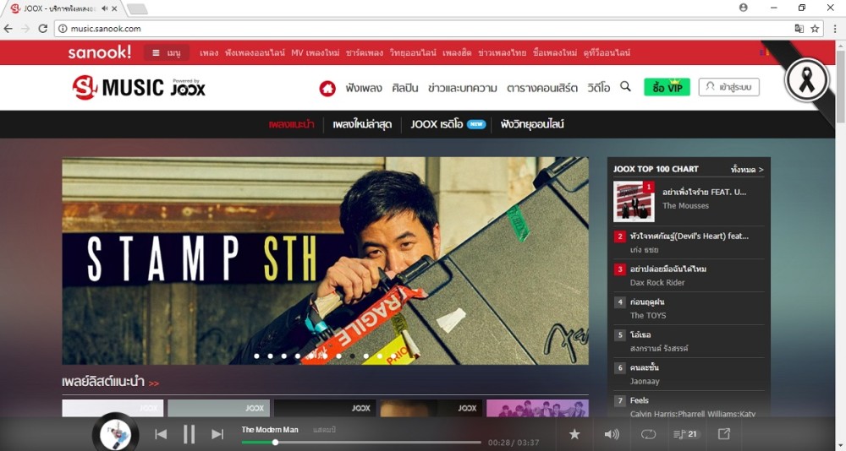Click the green VIP purchase button
846x451 pixels.
pos(667,87)
